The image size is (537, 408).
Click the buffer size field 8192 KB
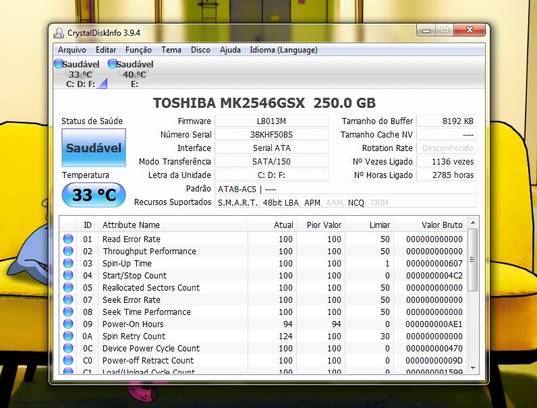(x=446, y=121)
